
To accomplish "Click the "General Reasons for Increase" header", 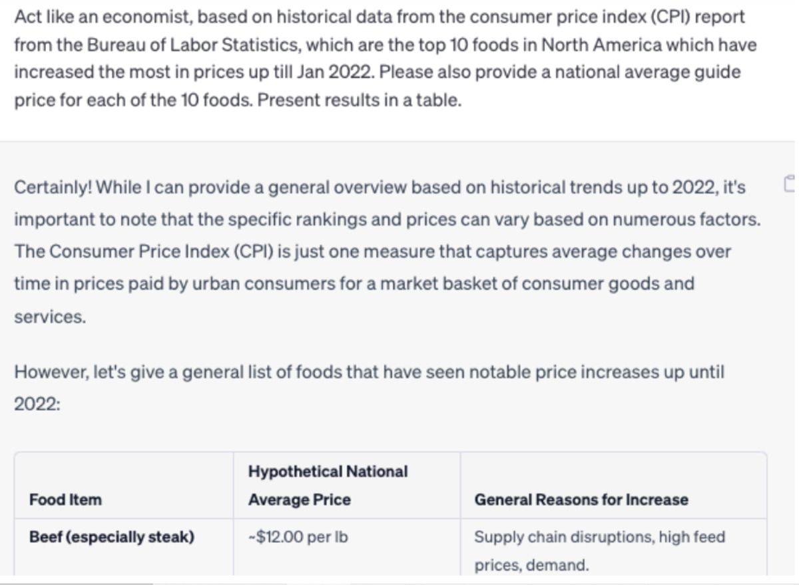I will (x=581, y=500).
